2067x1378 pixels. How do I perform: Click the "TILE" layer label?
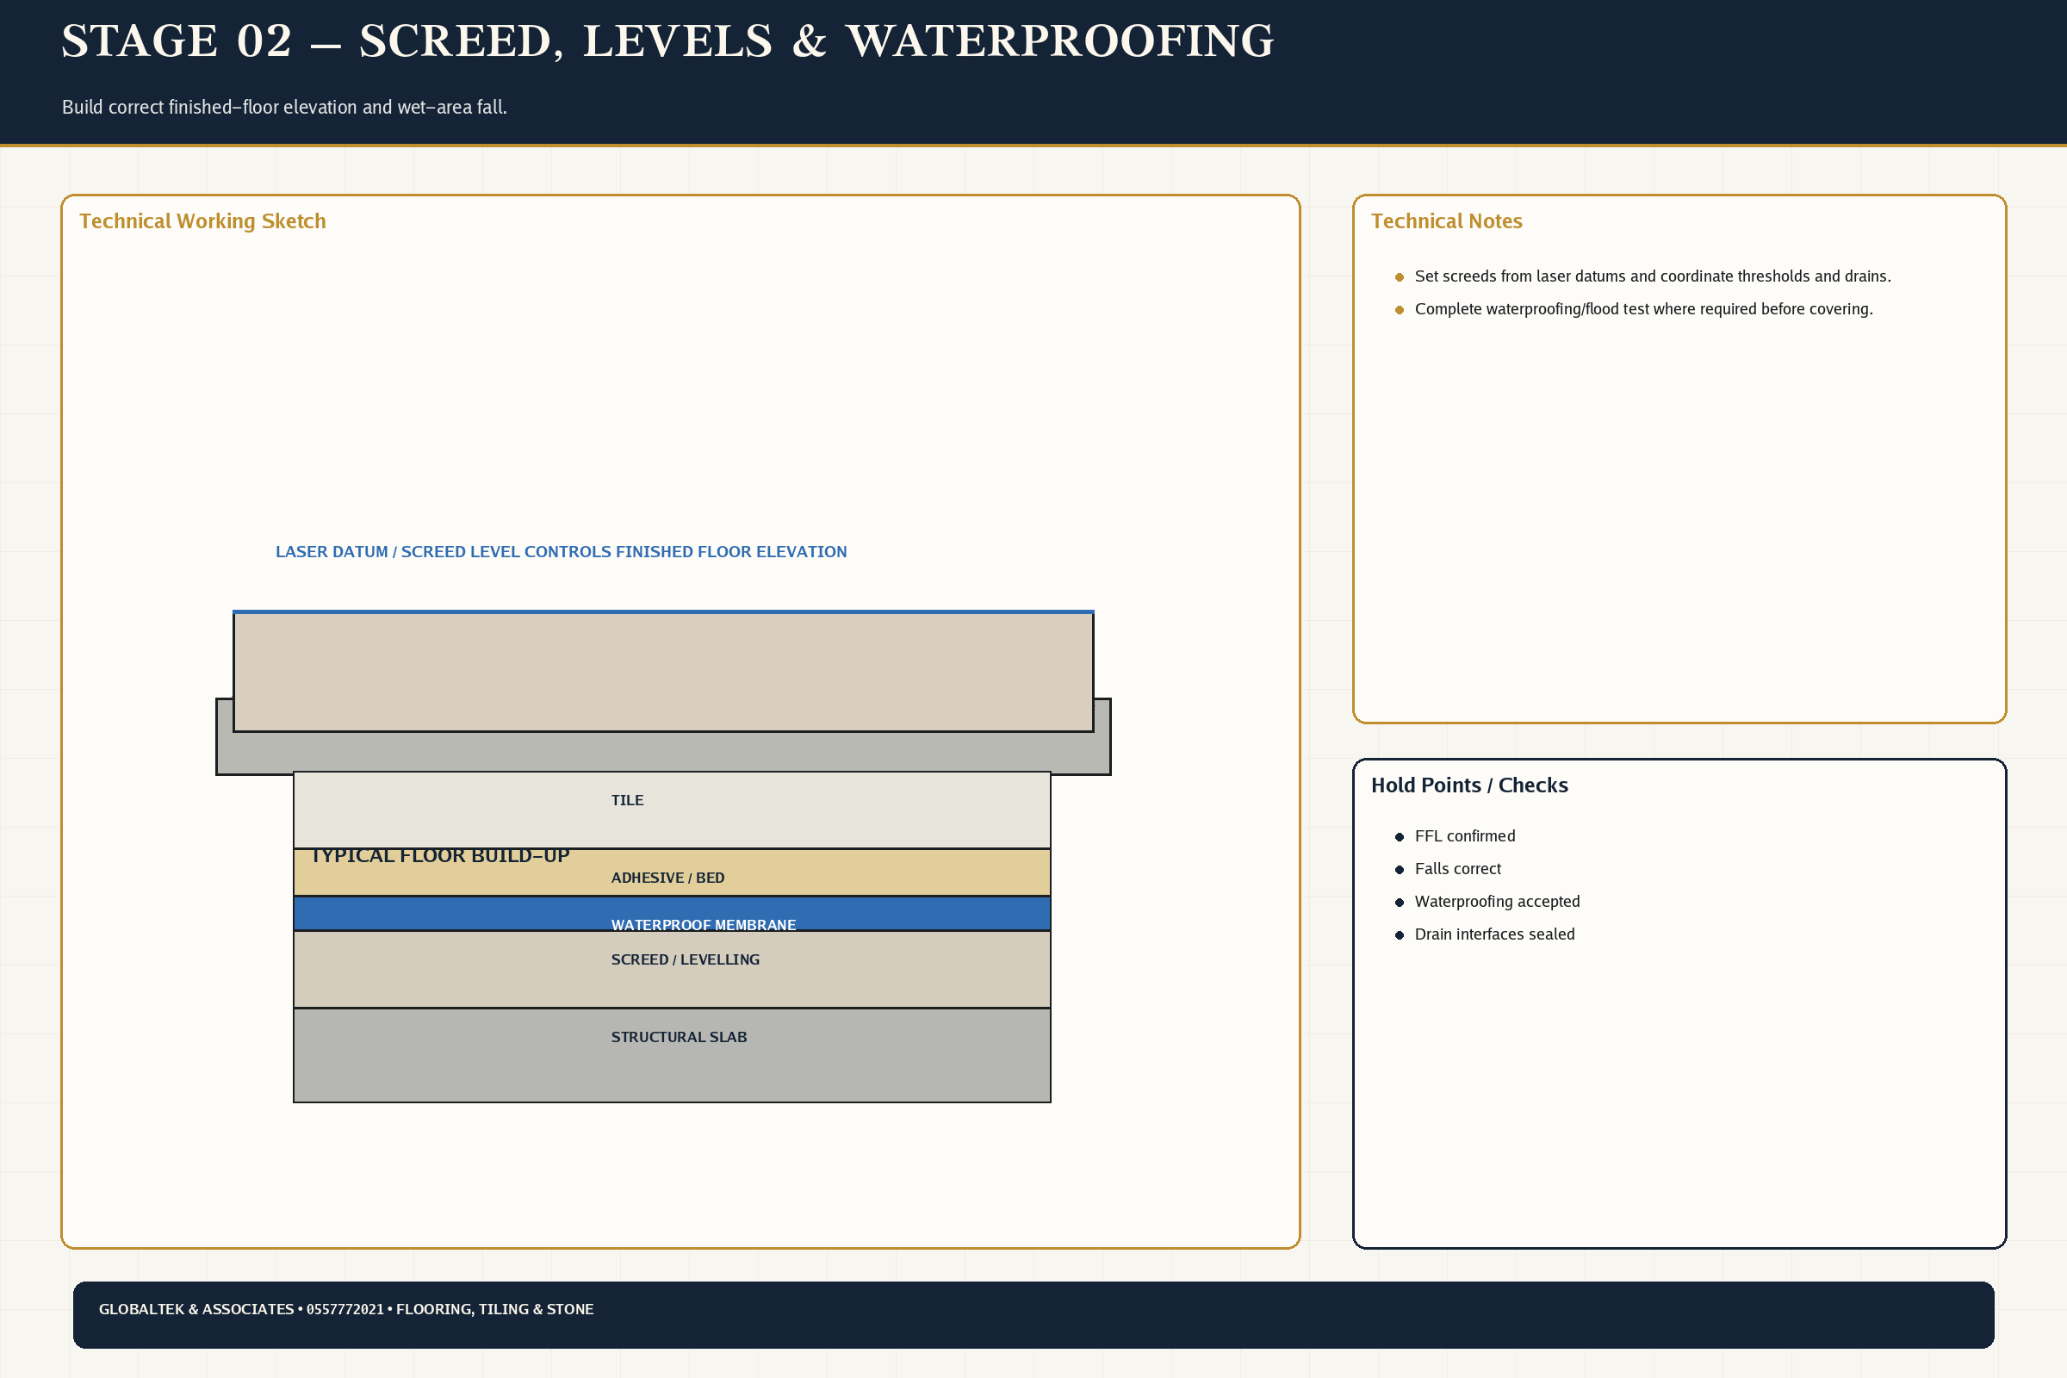[627, 801]
